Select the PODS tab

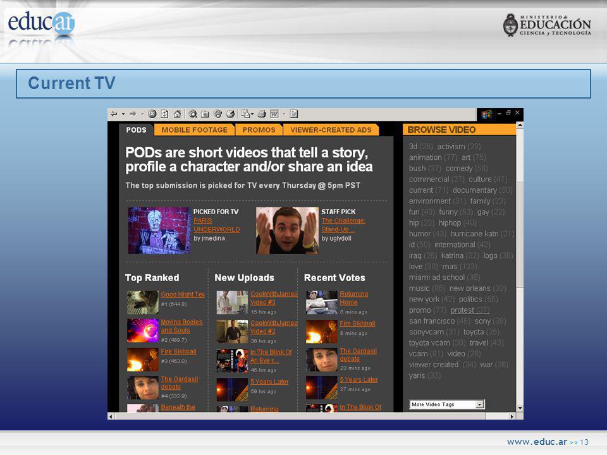(x=137, y=130)
